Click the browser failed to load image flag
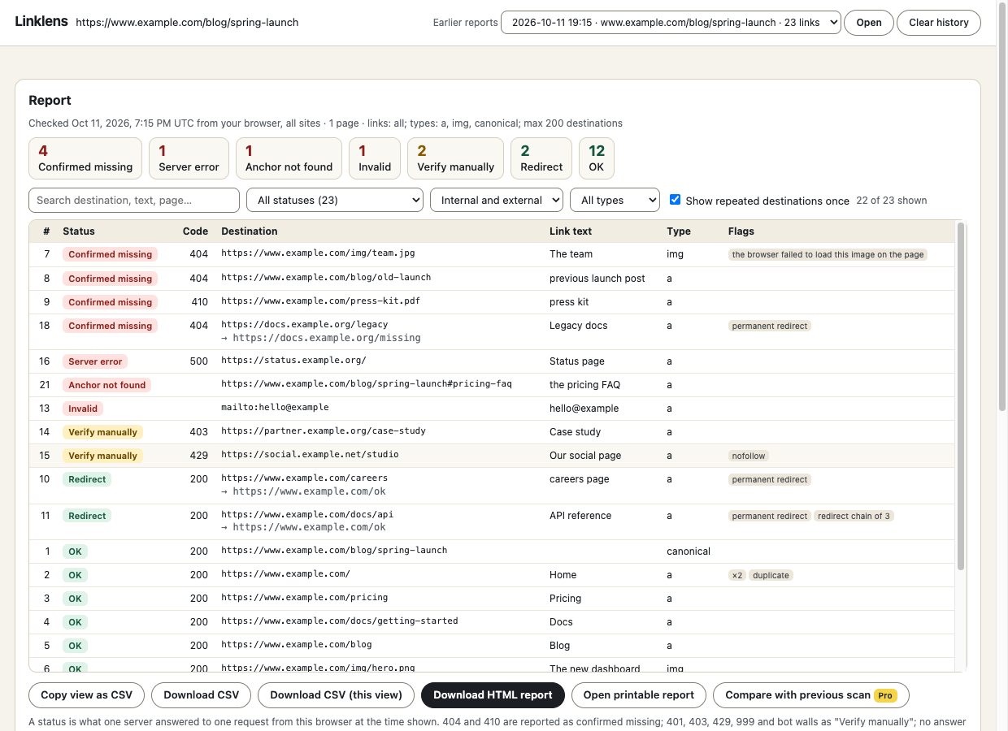The image size is (1008, 731). pyautogui.click(x=828, y=254)
